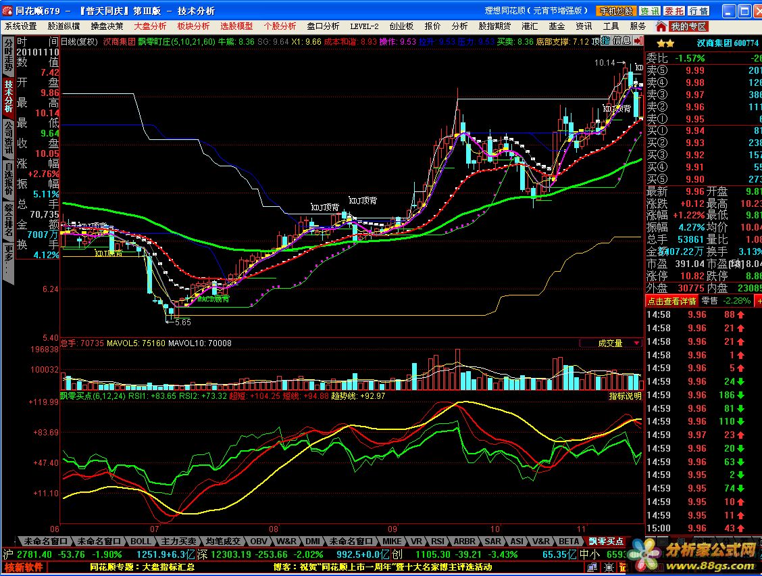Click the red house icon beside 我的专区
This screenshot has height=576, width=762.
click(x=661, y=26)
